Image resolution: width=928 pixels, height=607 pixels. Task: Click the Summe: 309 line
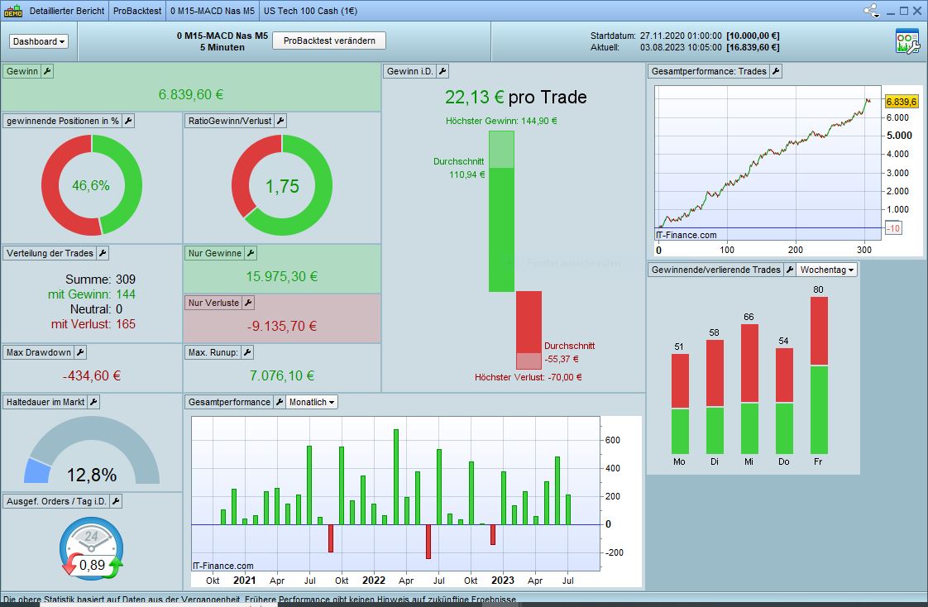click(x=100, y=280)
